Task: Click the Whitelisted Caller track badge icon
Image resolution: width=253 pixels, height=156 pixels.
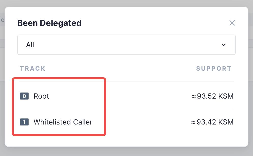Action: click(x=24, y=122)
